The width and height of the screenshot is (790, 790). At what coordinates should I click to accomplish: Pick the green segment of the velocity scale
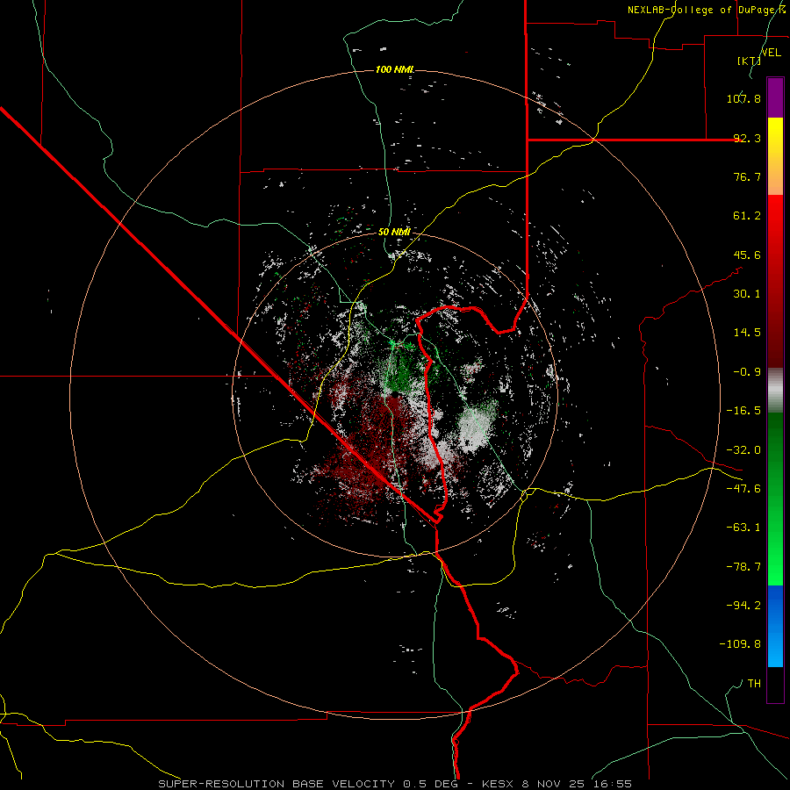click(x=775, y=499)
